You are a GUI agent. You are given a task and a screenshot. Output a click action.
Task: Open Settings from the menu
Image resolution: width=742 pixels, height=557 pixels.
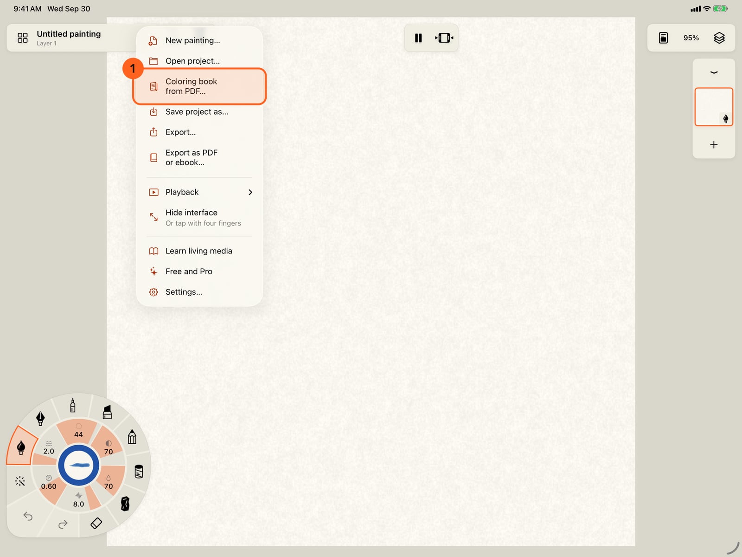tap(200, 292)
